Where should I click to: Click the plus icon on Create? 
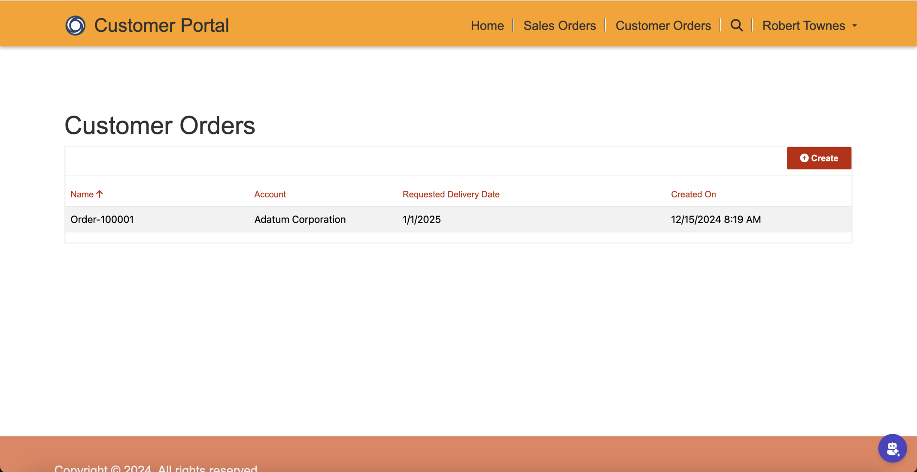(x=804, y=158)
